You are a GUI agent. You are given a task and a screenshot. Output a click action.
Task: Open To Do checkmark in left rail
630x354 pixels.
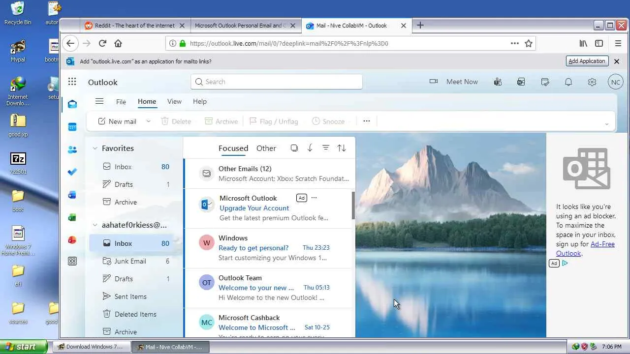click(72, 172)
